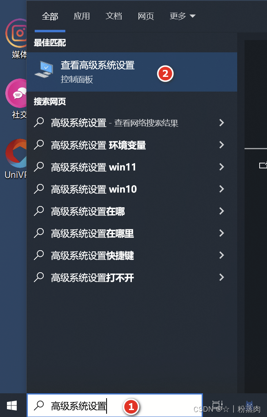Open the 更多 dropdown filter
This screenshot has height=417, width=267.
point(182,16)
